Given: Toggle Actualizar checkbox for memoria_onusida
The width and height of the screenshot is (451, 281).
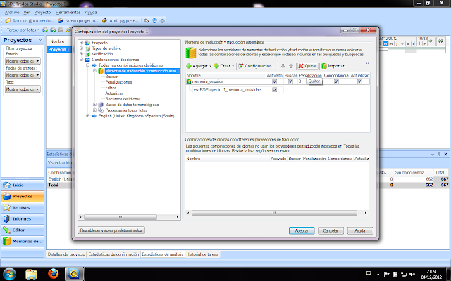Looking at the screenshot, I should click(359, 81).
